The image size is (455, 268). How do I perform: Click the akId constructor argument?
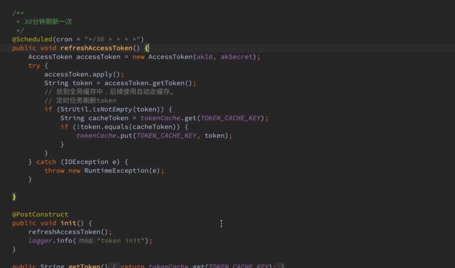point(204,57)
